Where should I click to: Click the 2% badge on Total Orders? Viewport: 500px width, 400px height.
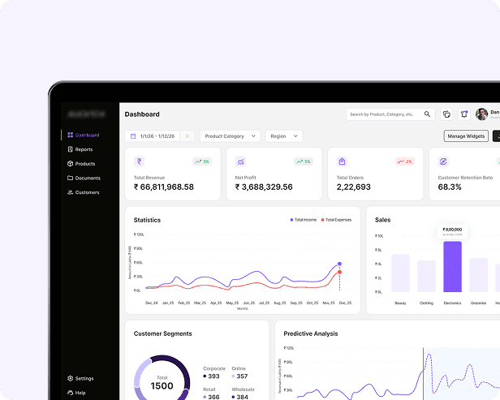click(x=405, y=161)
